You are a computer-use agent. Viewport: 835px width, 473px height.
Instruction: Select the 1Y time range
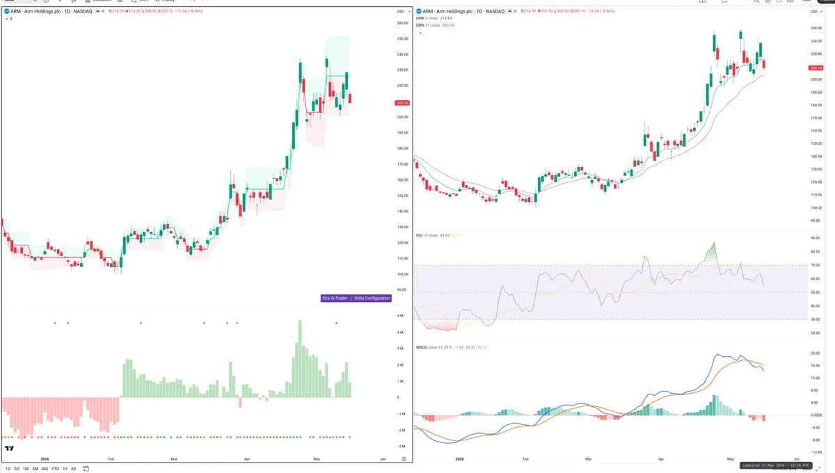(65, 469)
